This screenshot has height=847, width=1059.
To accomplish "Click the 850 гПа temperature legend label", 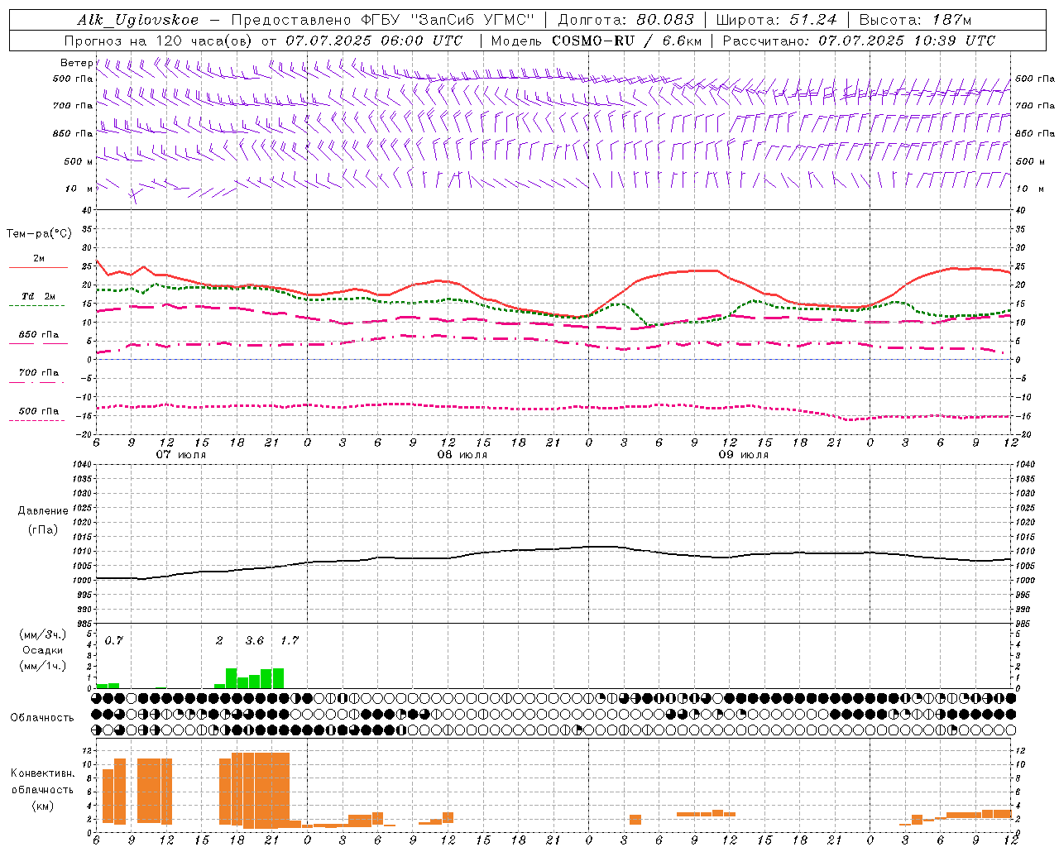I will click(39, 335).
